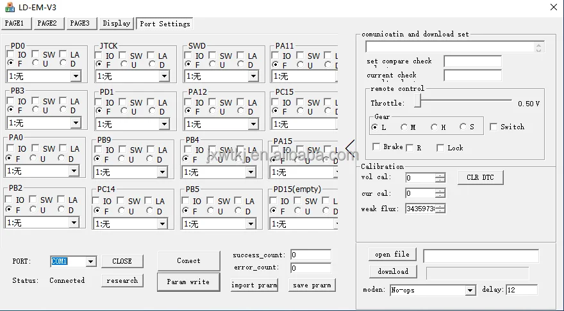564x311 pixels.
Task: Open the moden No-ops dropdown
Action: click(470, 290)
